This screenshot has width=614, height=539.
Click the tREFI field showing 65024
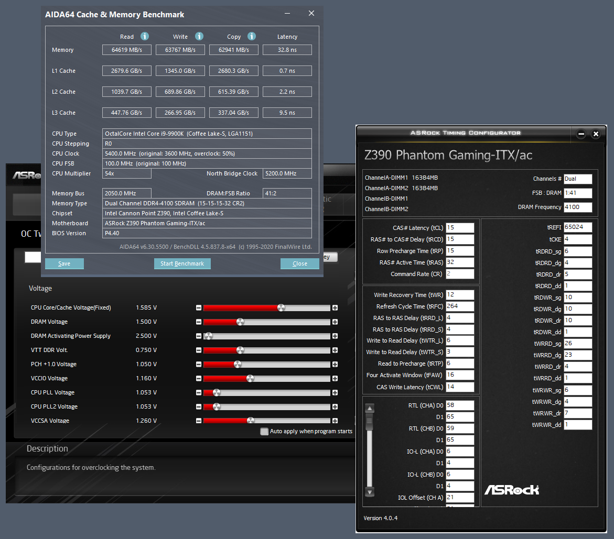(578, 227)
